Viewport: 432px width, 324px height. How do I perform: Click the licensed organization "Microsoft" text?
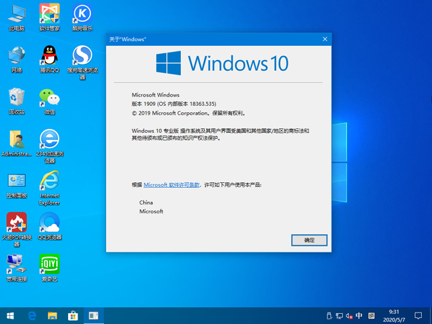point(151,211)
